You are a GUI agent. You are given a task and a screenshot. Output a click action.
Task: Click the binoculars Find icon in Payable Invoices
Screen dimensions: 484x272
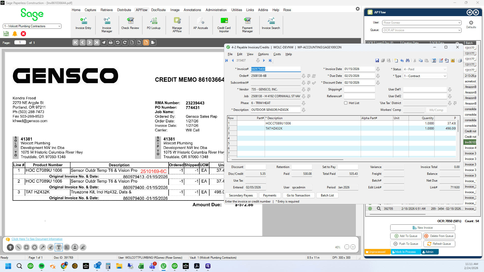coord(408,60)
